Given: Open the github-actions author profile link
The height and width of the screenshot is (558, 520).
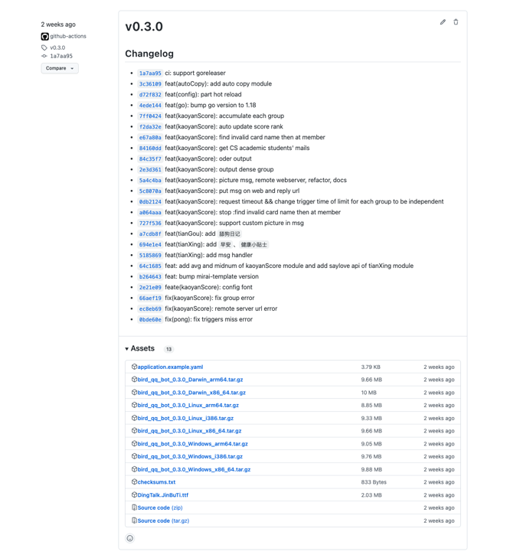Looking at the screenshot, I should point(68,36).
